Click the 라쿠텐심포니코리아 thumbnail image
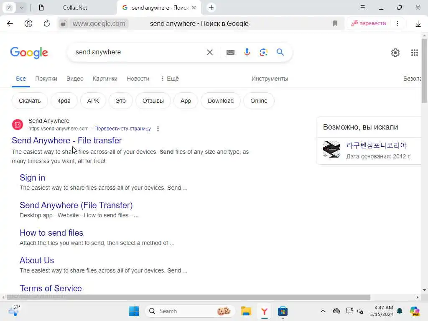Viewport: 428px width, 321px height. click(331, 149)
